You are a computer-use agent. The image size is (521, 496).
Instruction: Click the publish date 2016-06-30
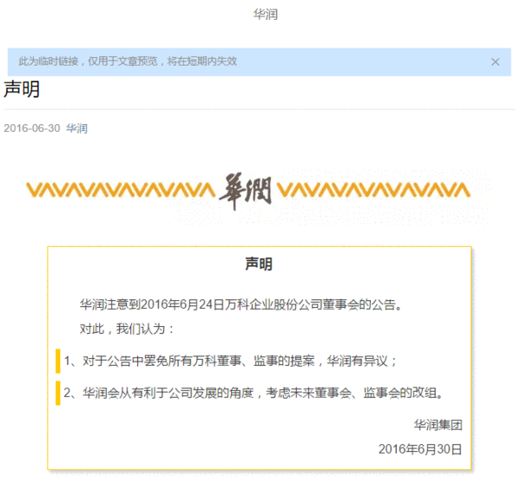pos(32,128)
